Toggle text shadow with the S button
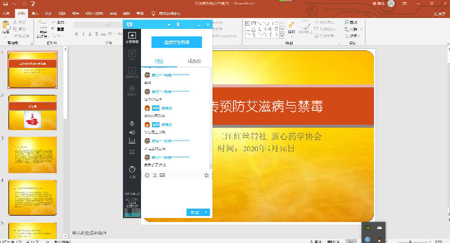450x243 pixels. click(96, 34)
